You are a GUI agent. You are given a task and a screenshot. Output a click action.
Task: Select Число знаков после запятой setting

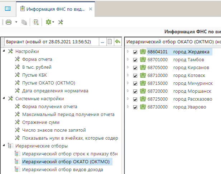[x=54, y=130]
